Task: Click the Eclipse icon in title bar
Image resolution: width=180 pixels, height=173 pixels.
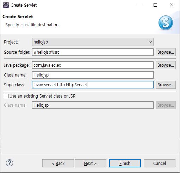Action: tap(6, 5)
